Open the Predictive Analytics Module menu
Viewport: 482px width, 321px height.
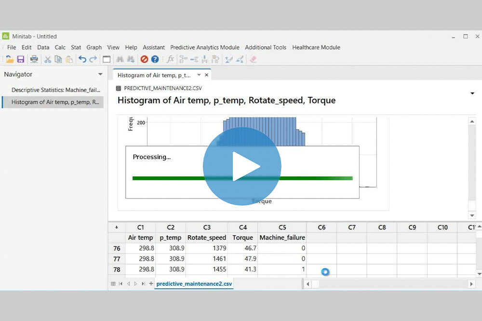click(204, 47)
